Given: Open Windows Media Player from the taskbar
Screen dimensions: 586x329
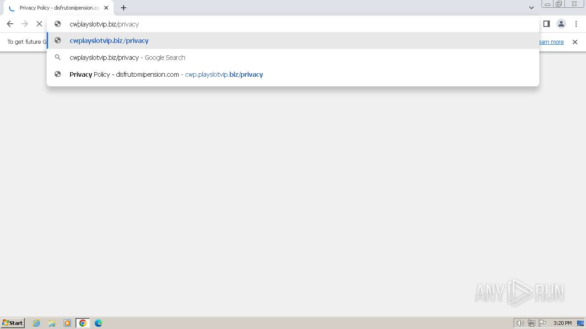Looking at the screenshot, I should [67, 323].
